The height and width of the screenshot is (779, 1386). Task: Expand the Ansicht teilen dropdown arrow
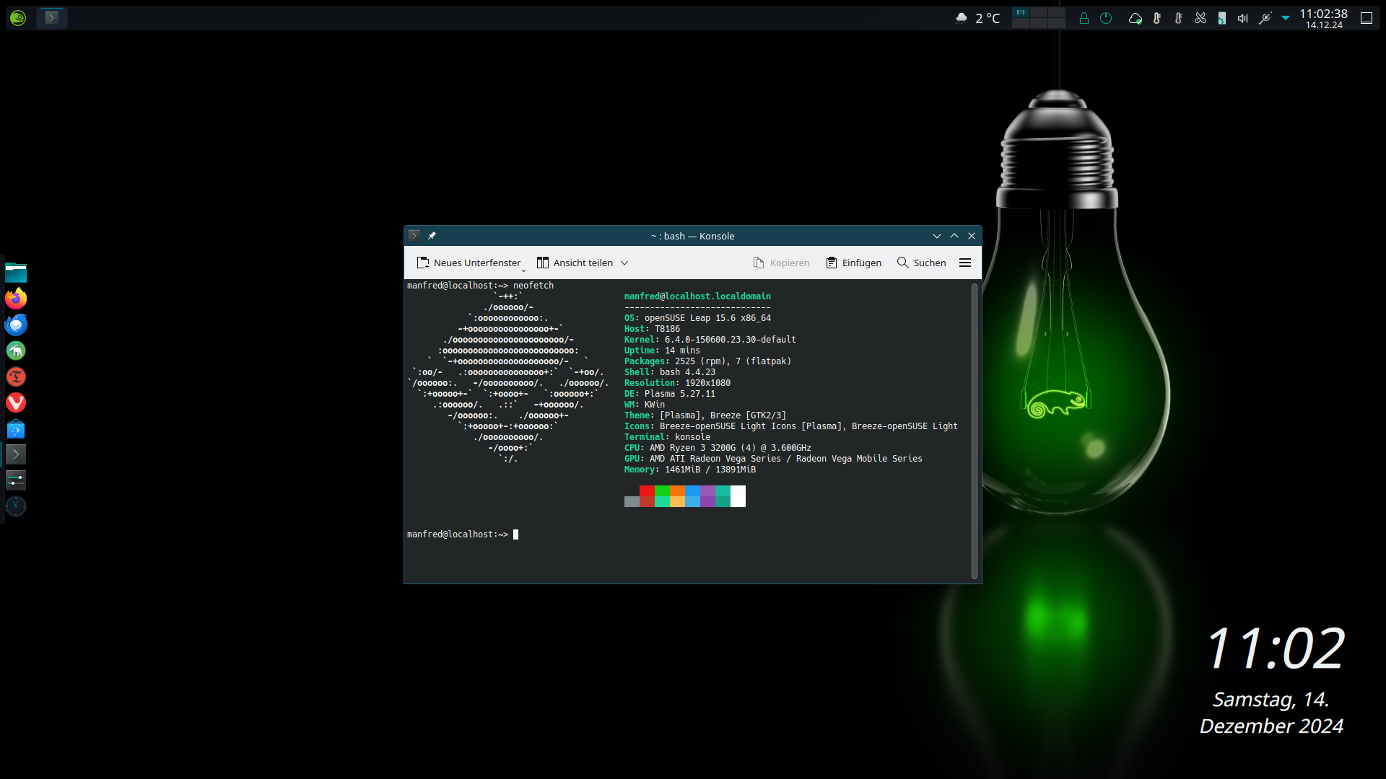click(624, 263)
